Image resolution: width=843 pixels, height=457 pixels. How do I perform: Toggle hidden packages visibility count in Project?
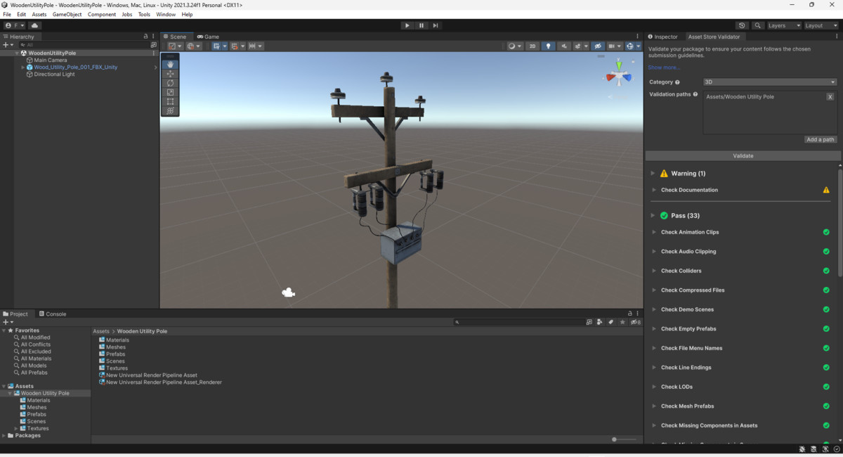coord(635,322)
